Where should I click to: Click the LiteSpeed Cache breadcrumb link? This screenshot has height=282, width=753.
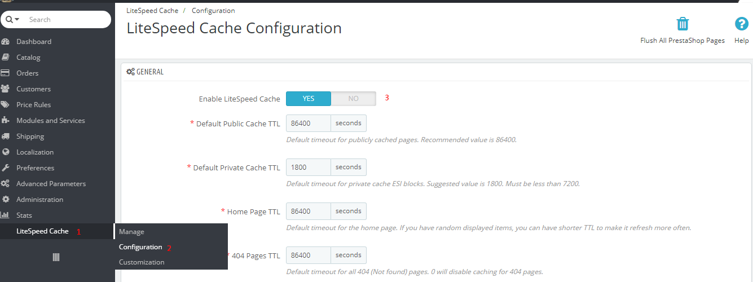[152, 11]
